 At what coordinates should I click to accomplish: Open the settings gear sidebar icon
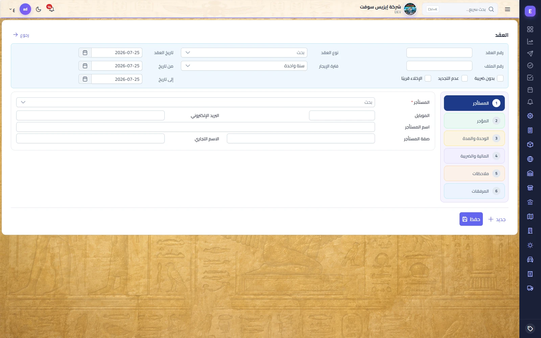pyautogui.click(x=530, y=116)
